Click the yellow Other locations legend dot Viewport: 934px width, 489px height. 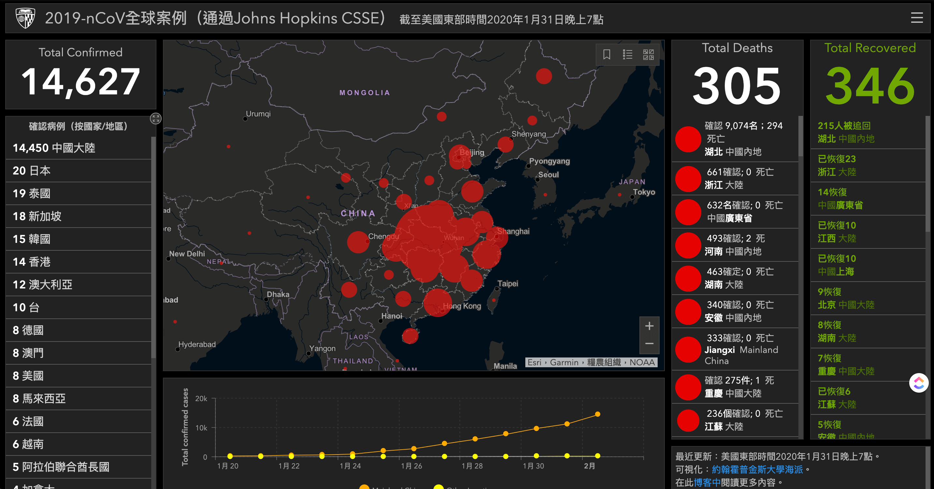pyautogui.click(x=439, y=486)
